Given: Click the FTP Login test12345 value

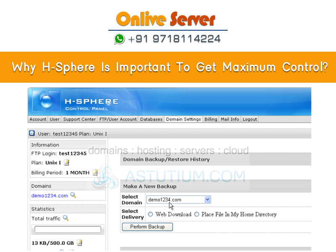Looking at the screenshot, I should coord(73,153).
